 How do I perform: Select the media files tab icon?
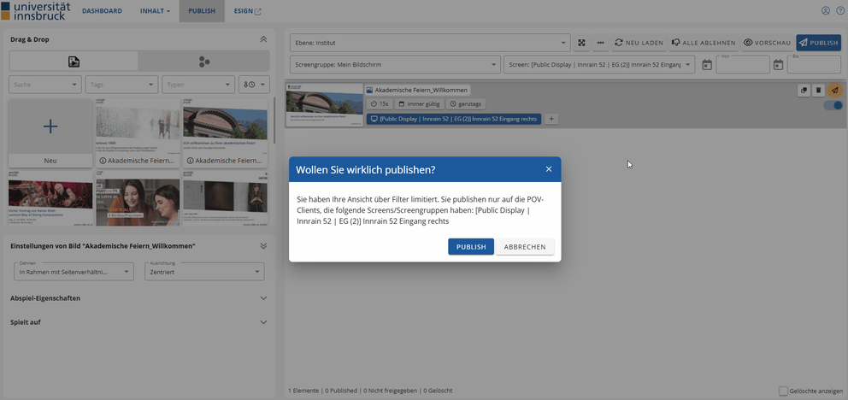(x=74, y=62)
